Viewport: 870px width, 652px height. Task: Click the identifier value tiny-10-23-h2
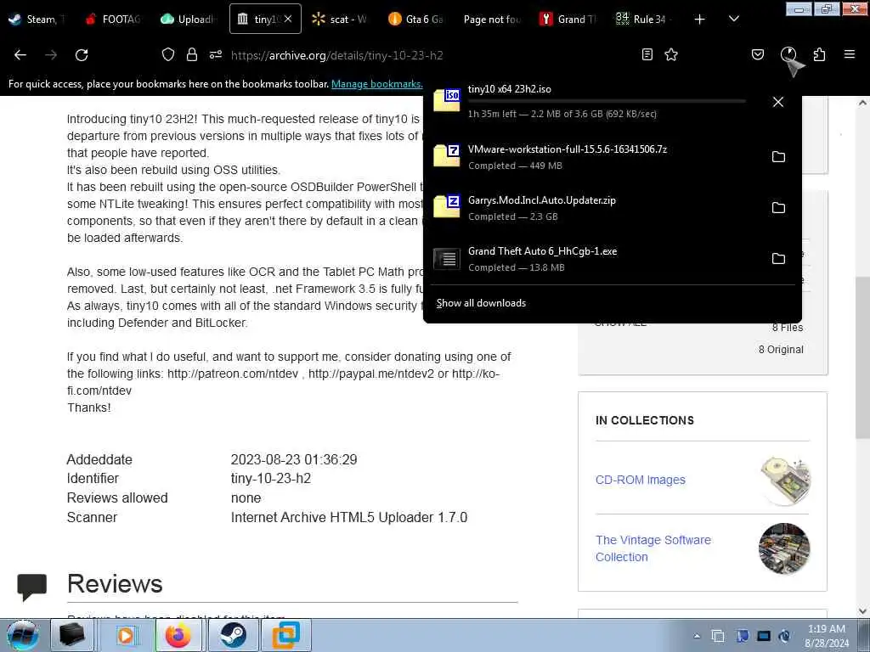click(271, 479)
